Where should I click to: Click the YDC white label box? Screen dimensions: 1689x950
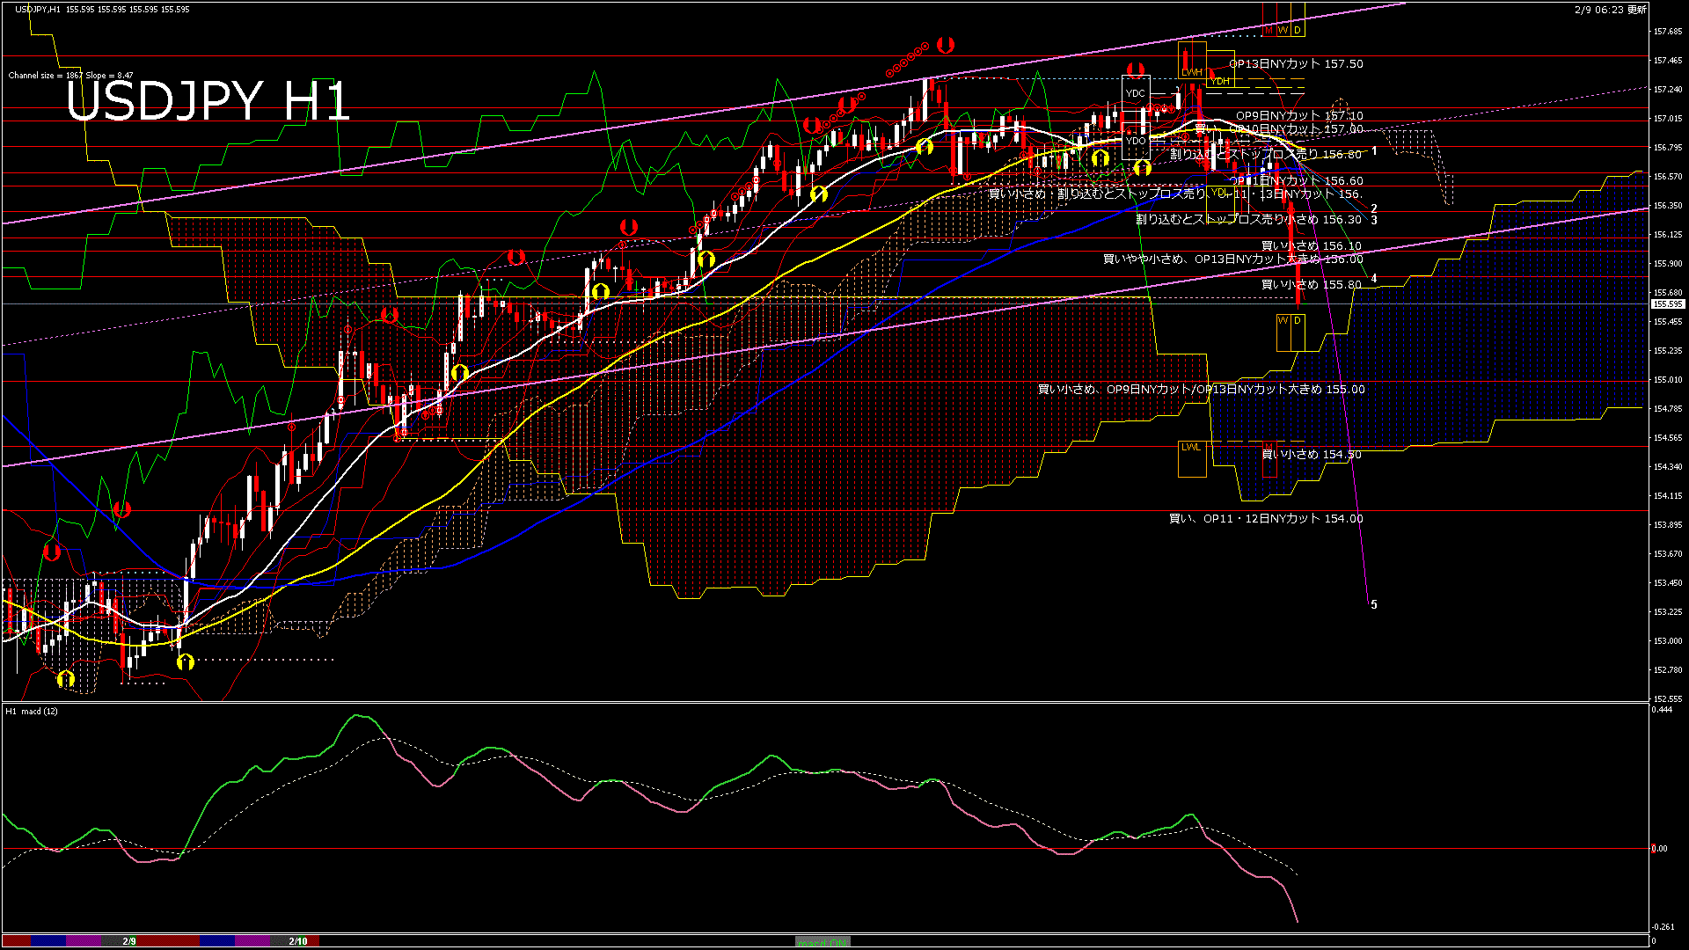coord(1135,93)
